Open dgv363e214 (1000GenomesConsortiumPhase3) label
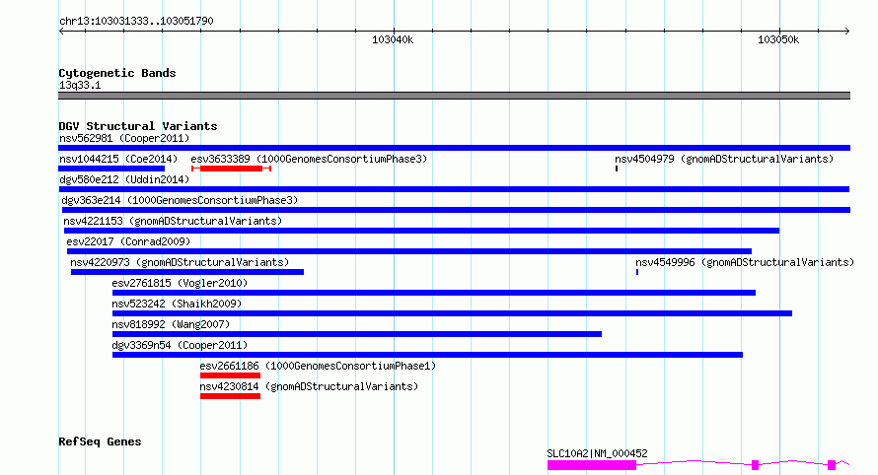The image size is (878, 475). click(180, 200)
